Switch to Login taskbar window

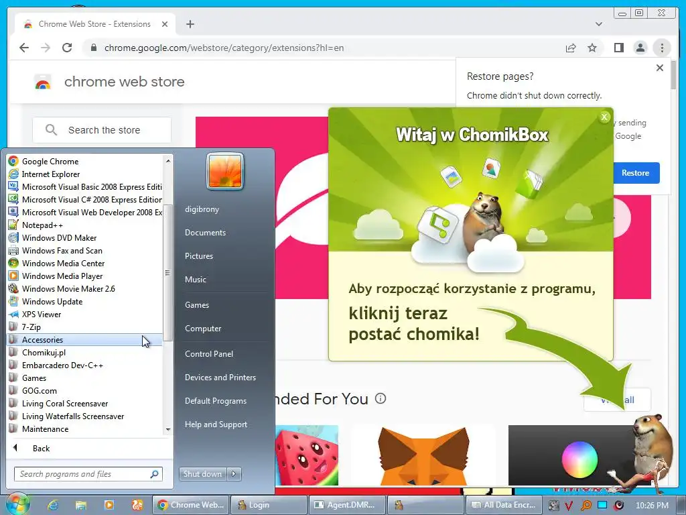[269, 505]
